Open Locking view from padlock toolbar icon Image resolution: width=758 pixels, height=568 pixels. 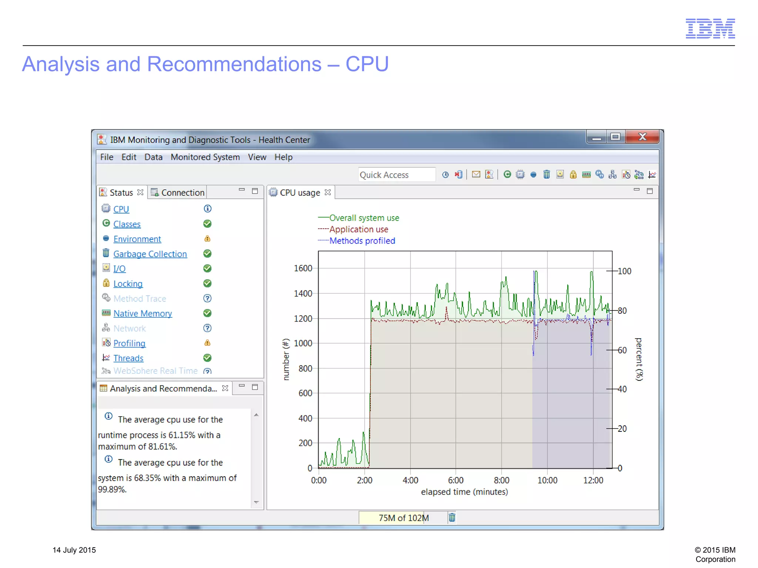[x=573, y=174]
